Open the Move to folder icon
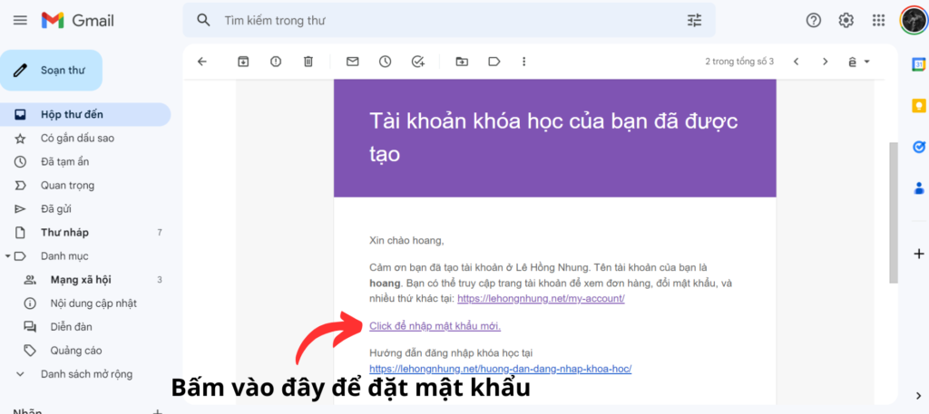 462,62
